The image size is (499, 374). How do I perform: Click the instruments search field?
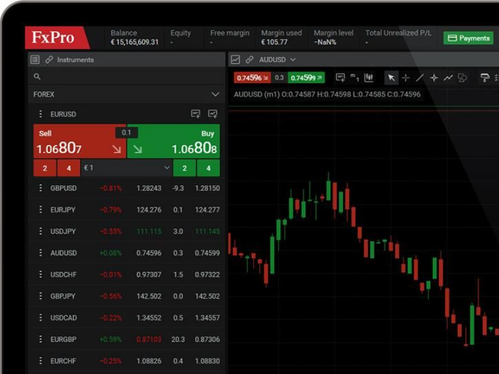[125, 77]
